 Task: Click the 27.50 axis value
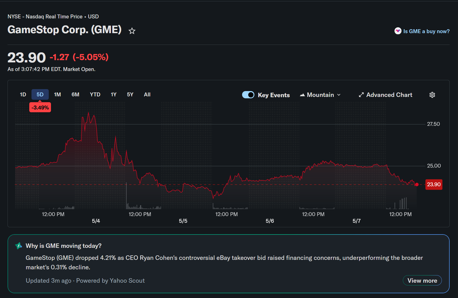point(433,124)
